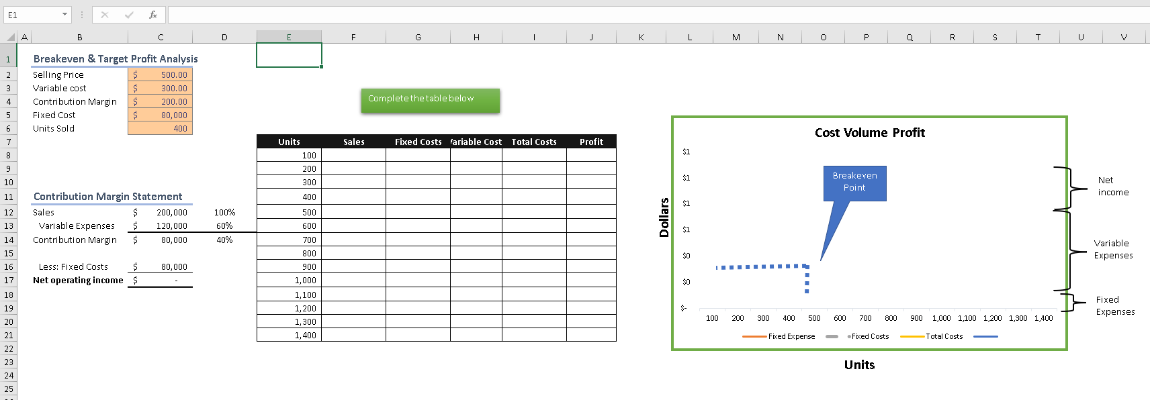Click the Selling Price value 500.00
Viewport: 1150px width, 400px height.
click(x=160, y=74)
